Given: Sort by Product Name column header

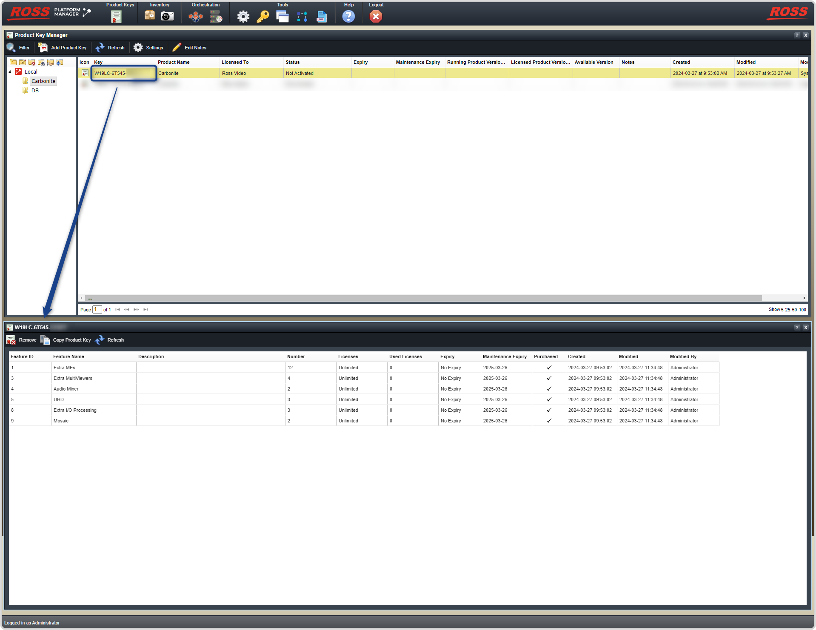Looking at the screenshot, I should coord(174,62).
